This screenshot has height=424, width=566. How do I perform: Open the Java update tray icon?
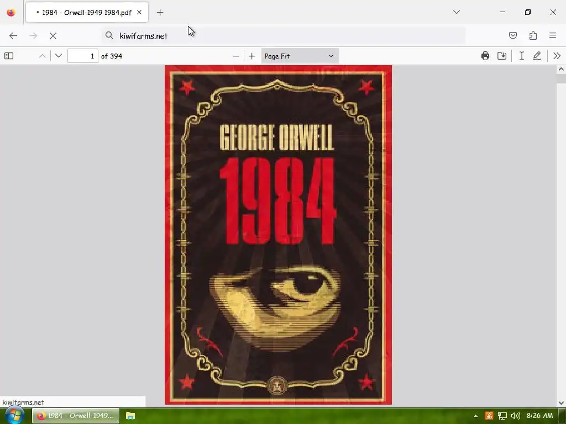(489, 416)
